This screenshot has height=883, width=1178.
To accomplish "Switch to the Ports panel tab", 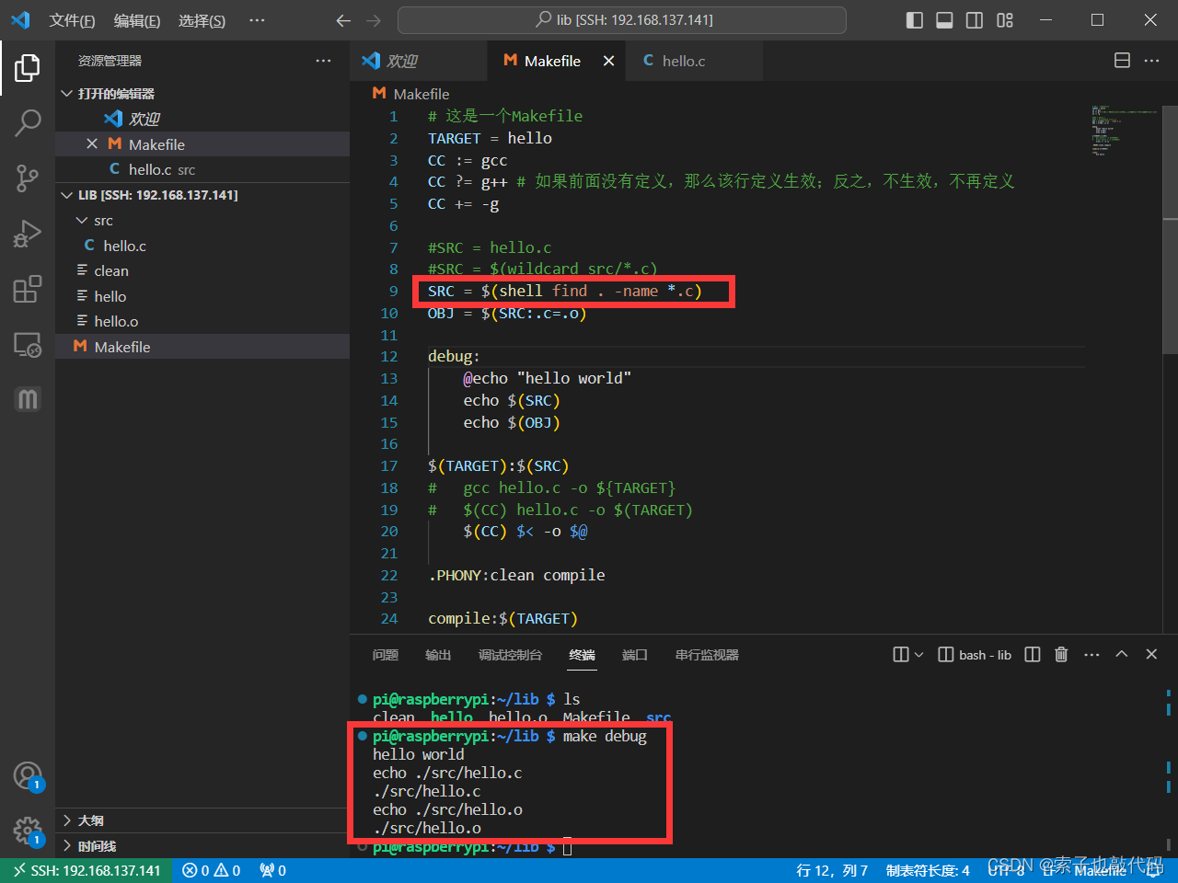I will click(x=635, y=655).
